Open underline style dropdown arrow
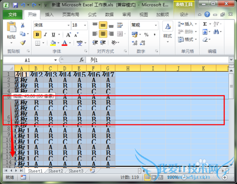 pos(59,35)
